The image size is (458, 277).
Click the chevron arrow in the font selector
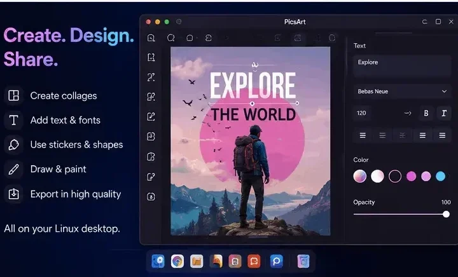click(444, 91)
